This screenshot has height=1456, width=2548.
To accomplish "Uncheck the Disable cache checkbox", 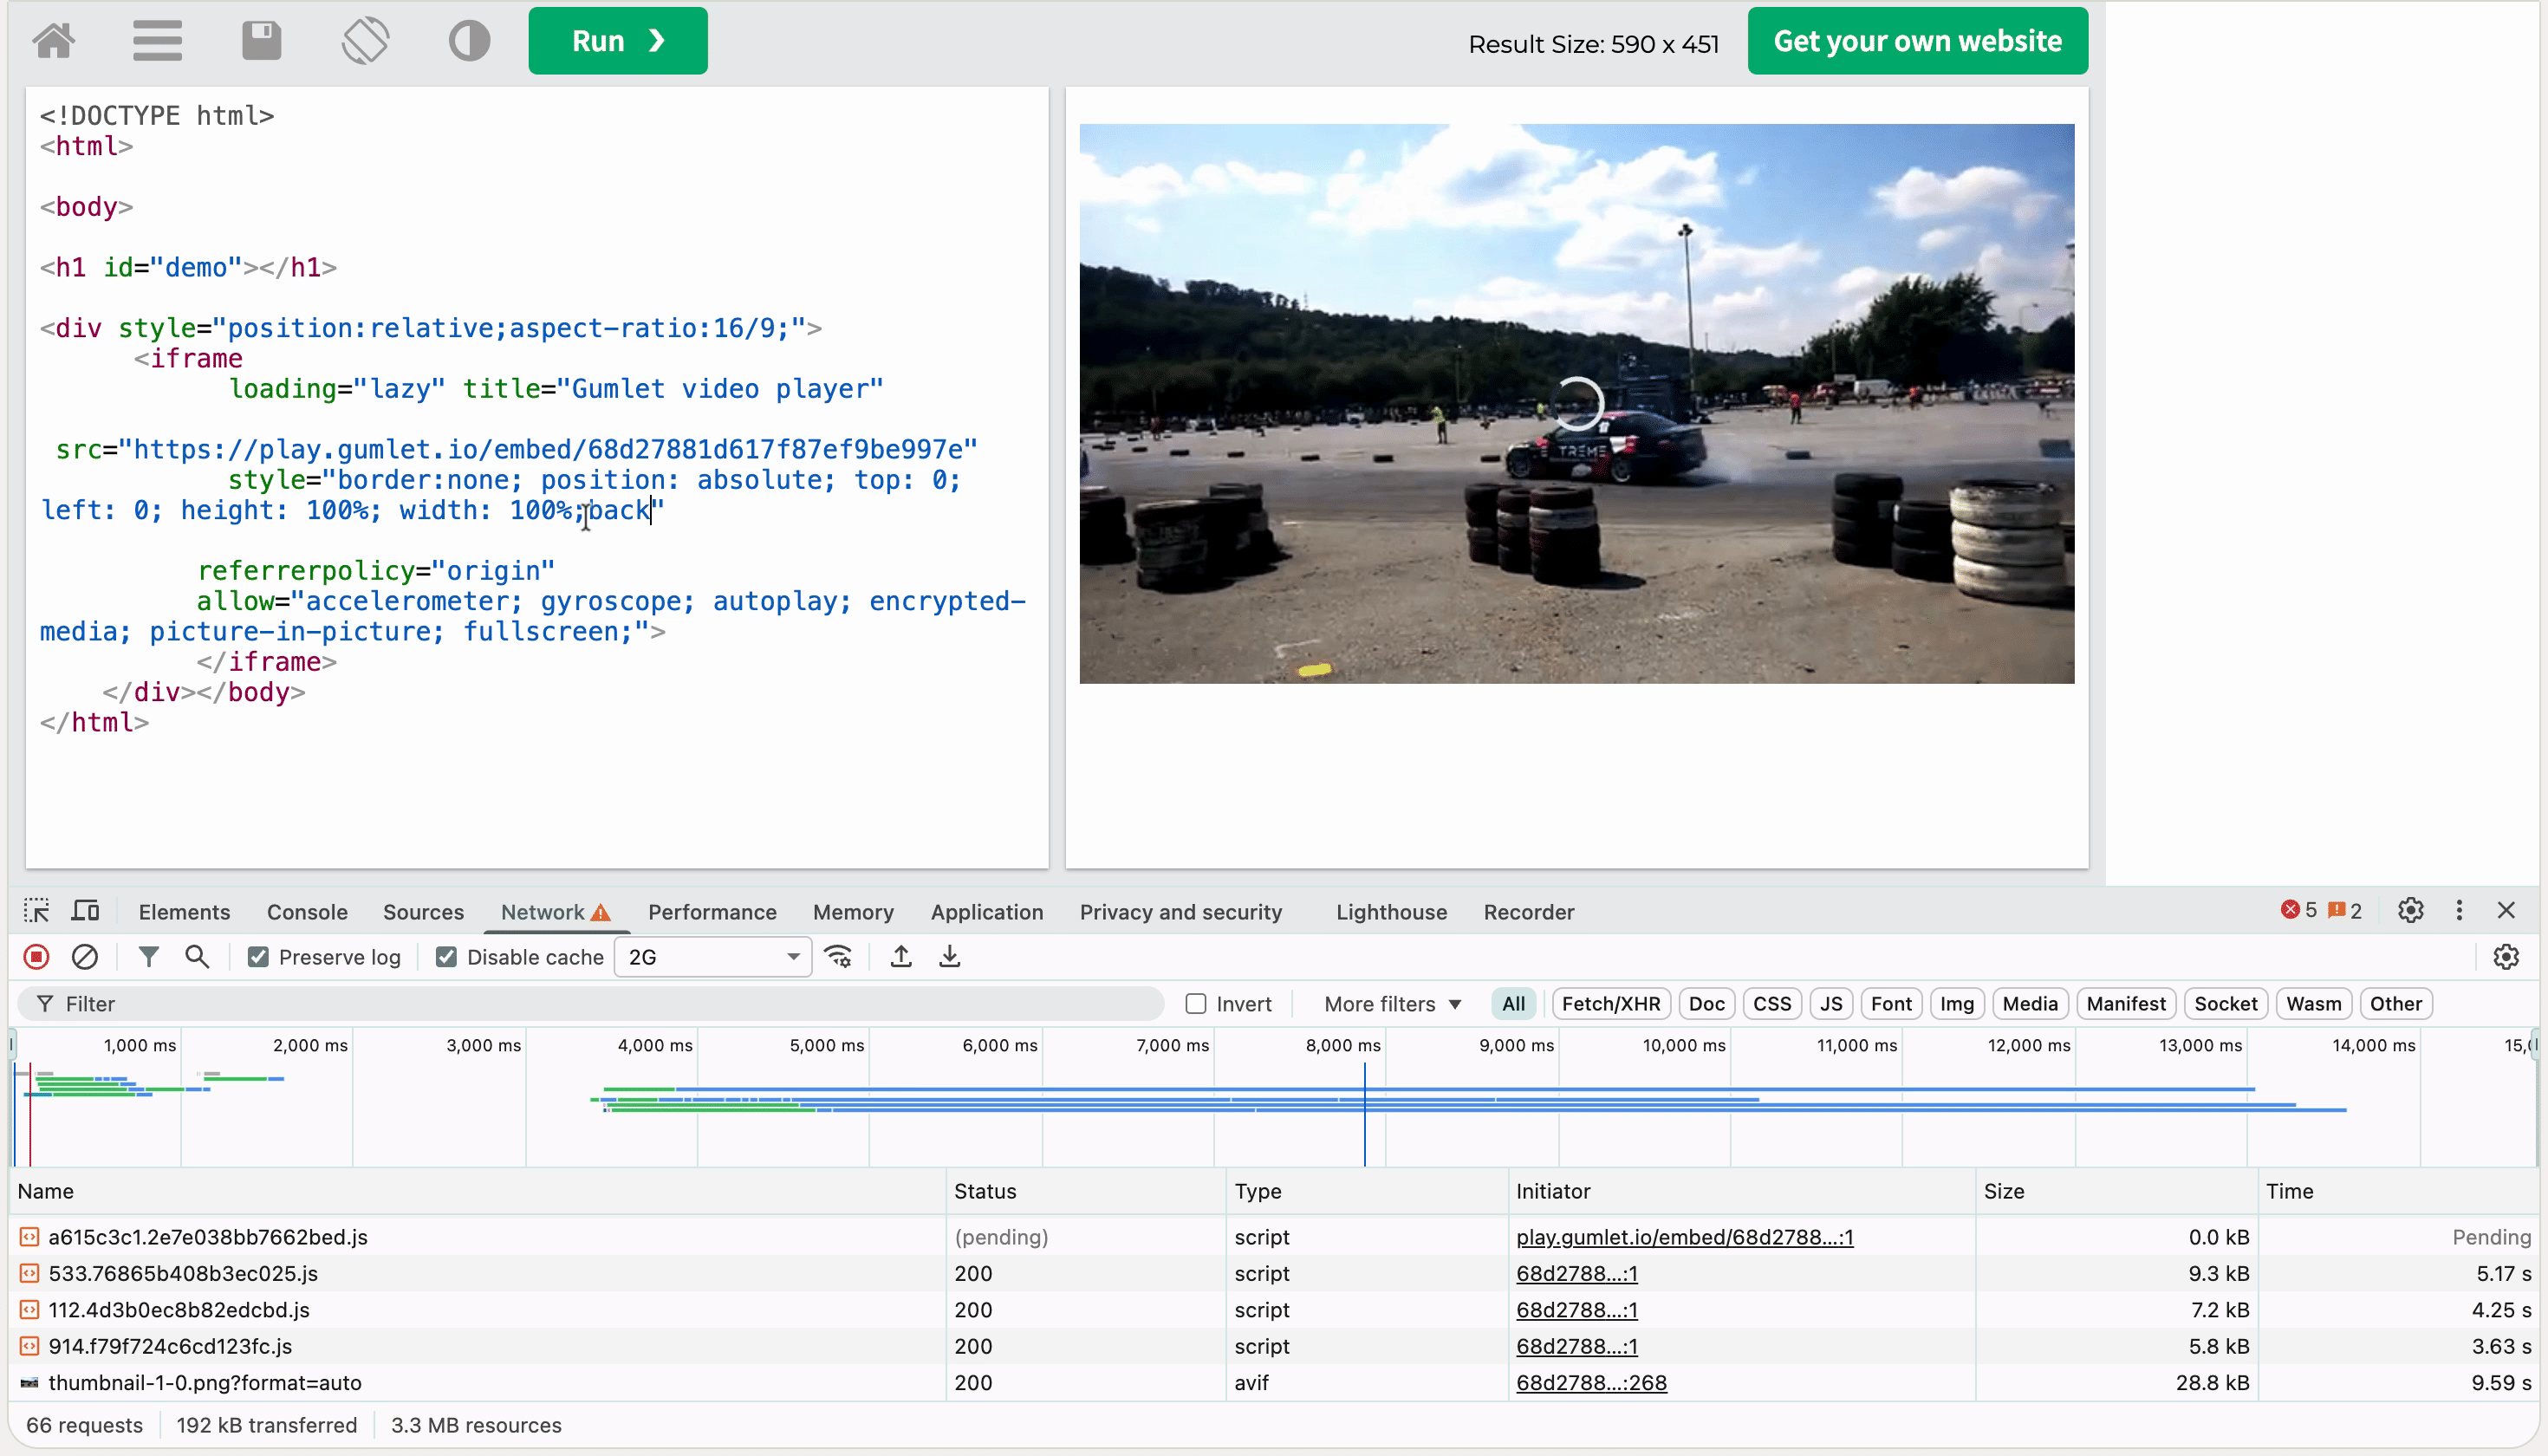I will [x=446, y=957].
